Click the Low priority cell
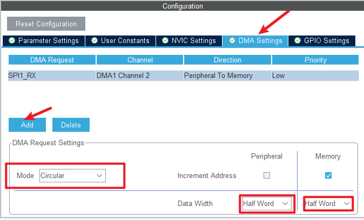The height and width of the screenshot is (220, 364). coord(315,76)
